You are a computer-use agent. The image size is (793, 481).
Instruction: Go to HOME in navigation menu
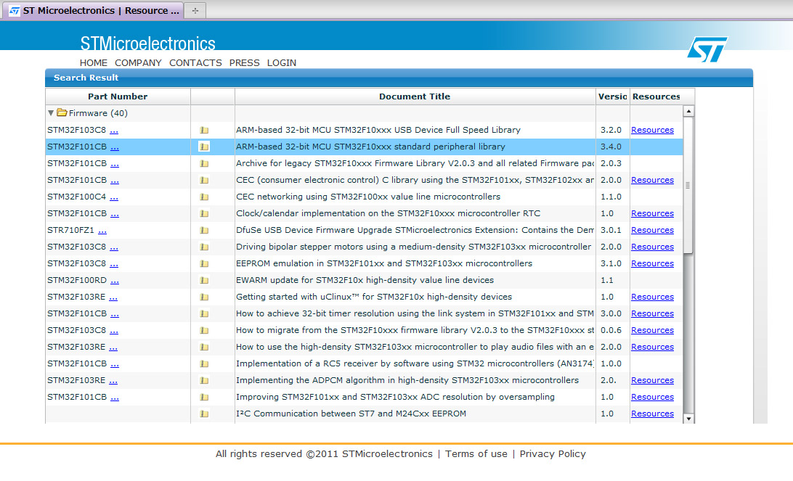click(x=94, y=62)
